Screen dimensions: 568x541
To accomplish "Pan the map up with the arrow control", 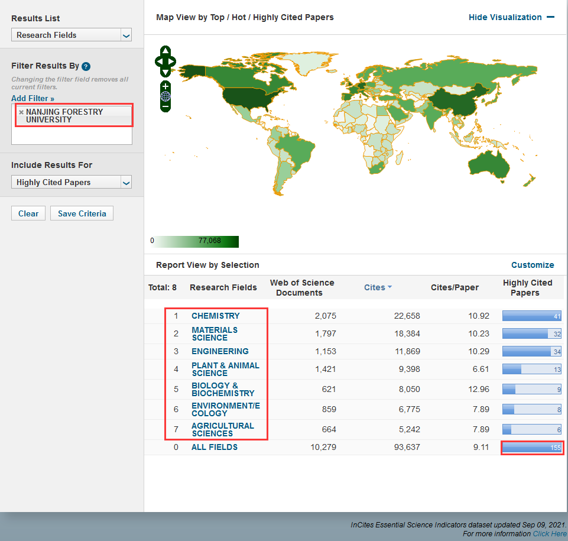I will [165, 51].
